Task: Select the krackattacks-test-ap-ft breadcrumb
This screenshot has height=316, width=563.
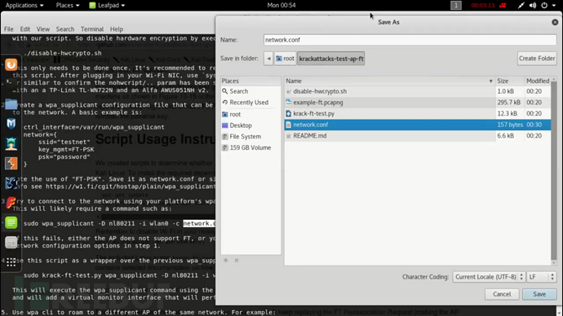Action: click(330, 59)
